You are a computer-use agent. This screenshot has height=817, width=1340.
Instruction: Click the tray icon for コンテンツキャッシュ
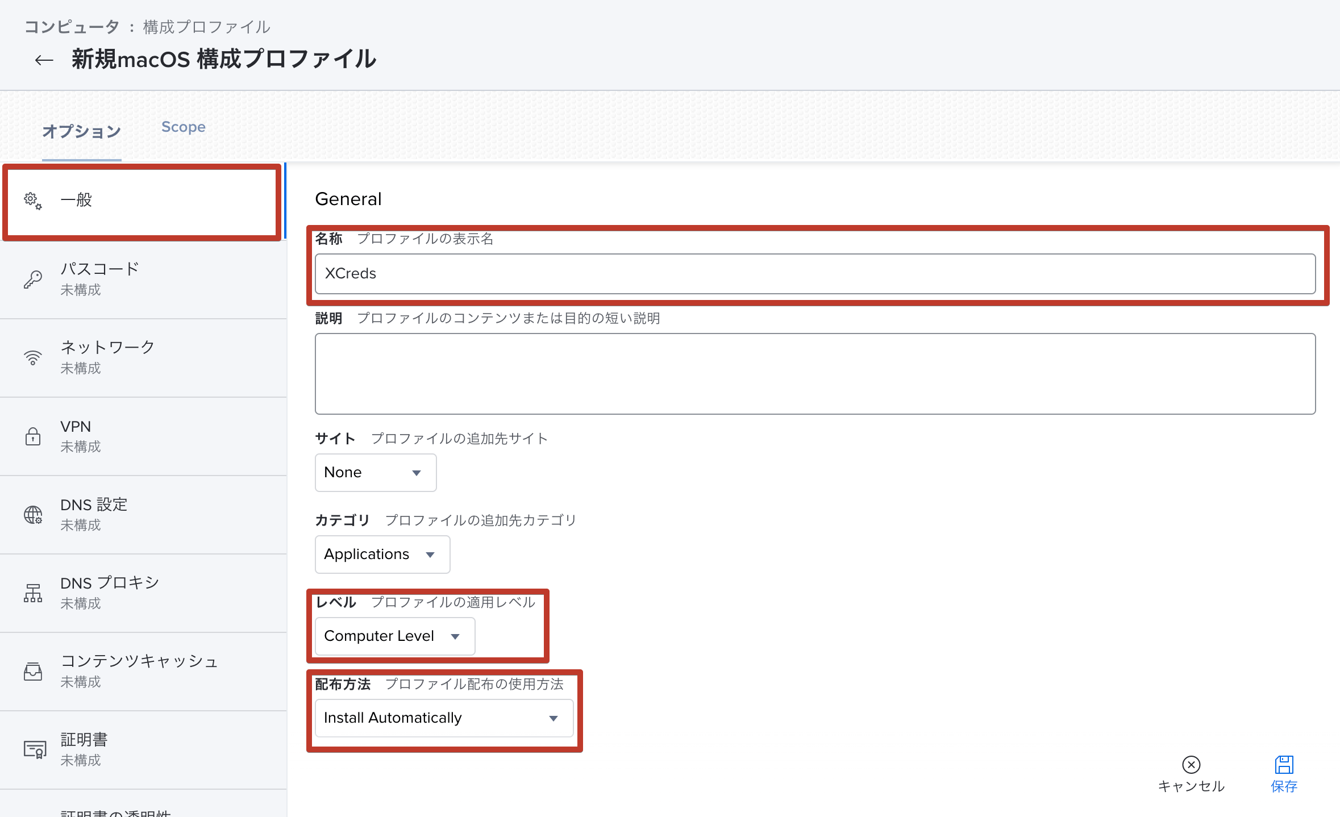point(32,671)
